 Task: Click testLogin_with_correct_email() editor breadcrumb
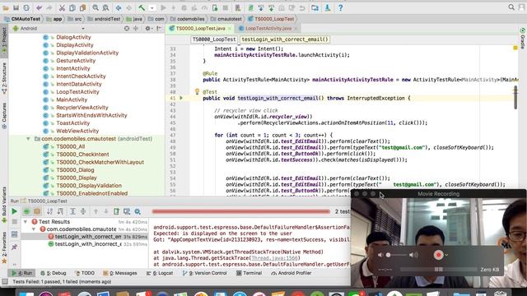tap(285, 39)
